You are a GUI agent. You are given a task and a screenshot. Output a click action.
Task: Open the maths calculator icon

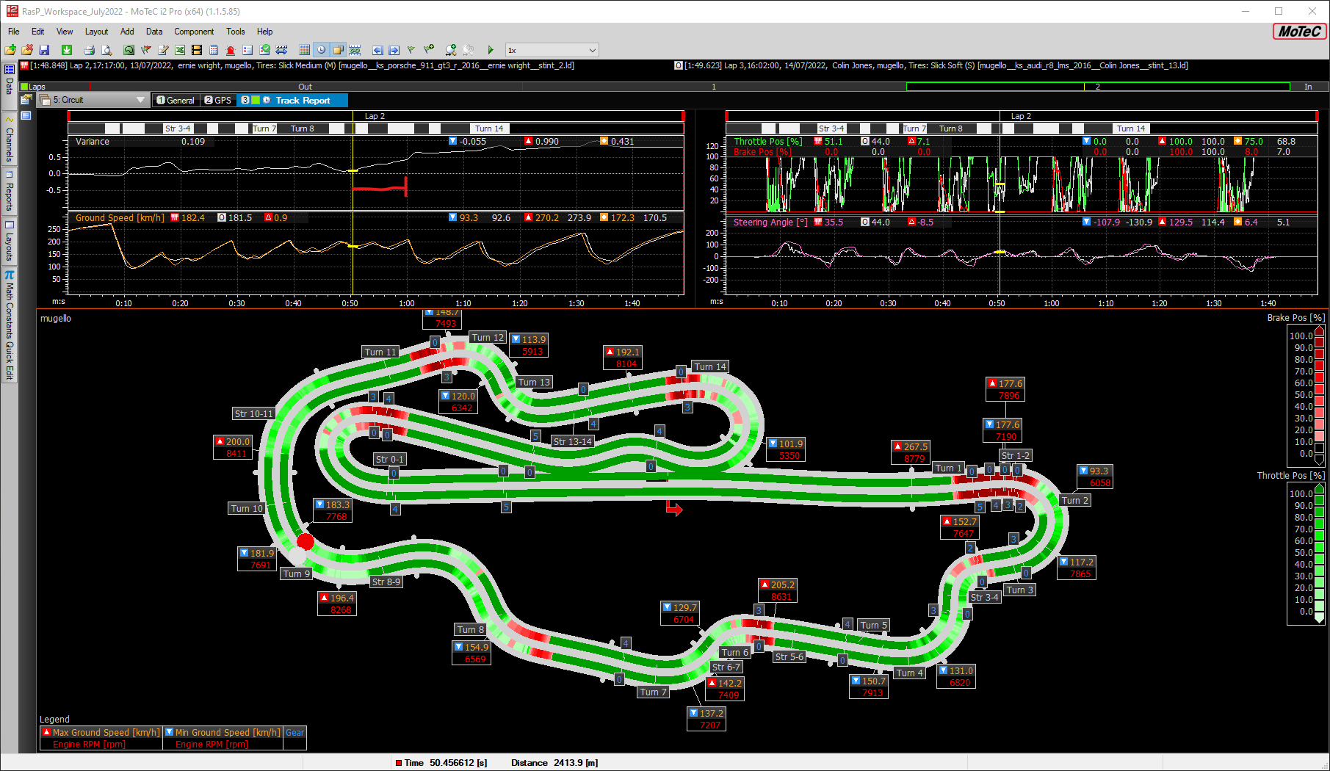click(x=214, y=50)
